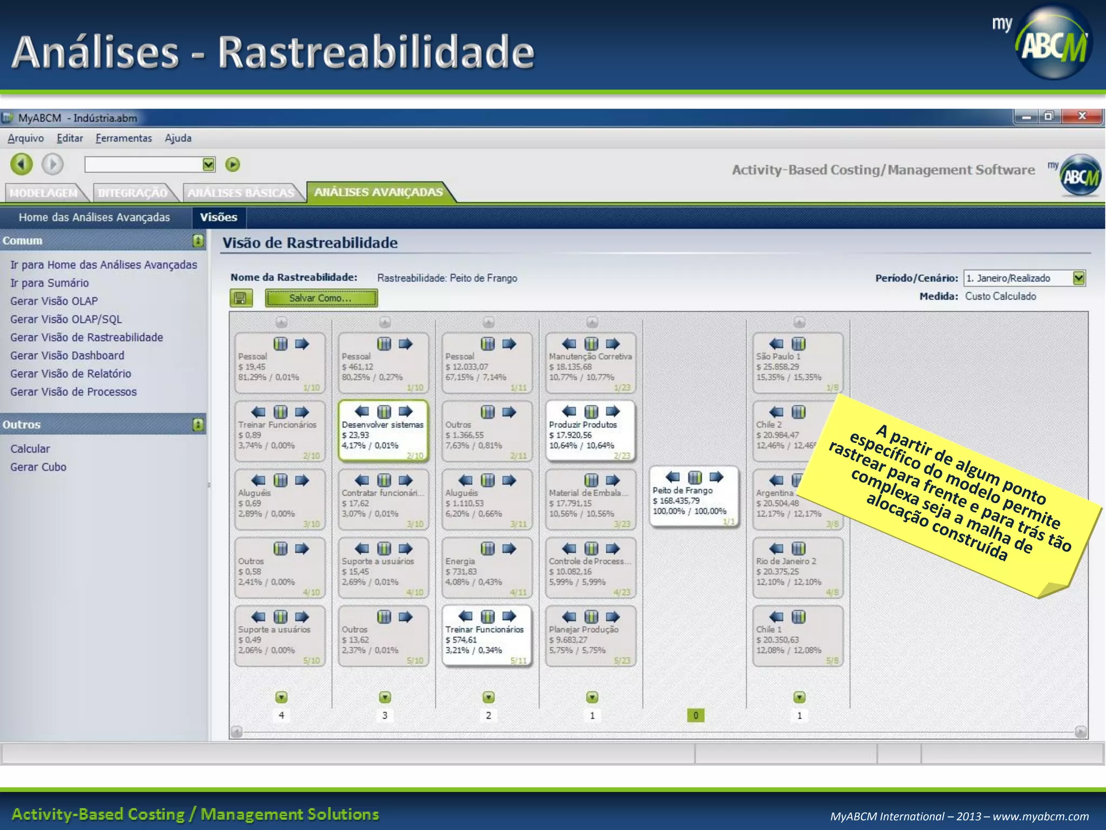Select the highlighted level 0 column marker

click(x=696, y=715)
